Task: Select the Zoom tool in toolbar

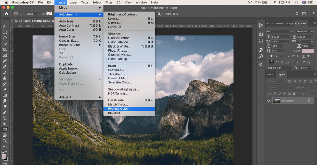Action: click(x=5, y=141)
